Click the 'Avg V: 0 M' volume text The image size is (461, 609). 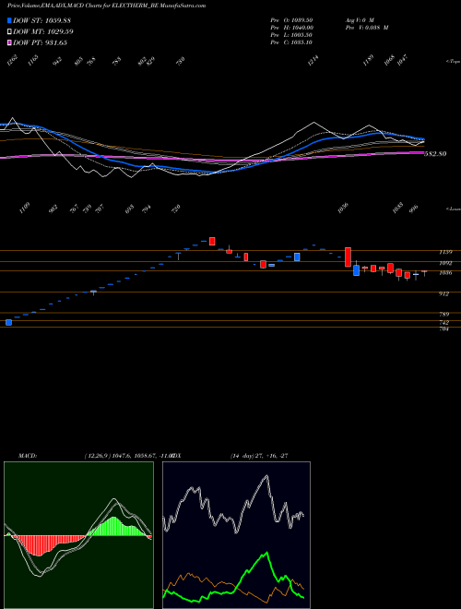[x=359, y=19]
